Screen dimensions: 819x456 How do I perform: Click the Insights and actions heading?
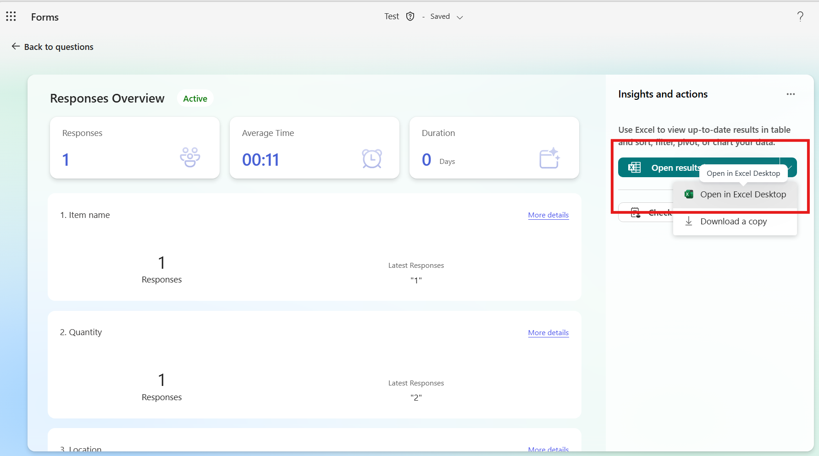click(x=663, y=94)
